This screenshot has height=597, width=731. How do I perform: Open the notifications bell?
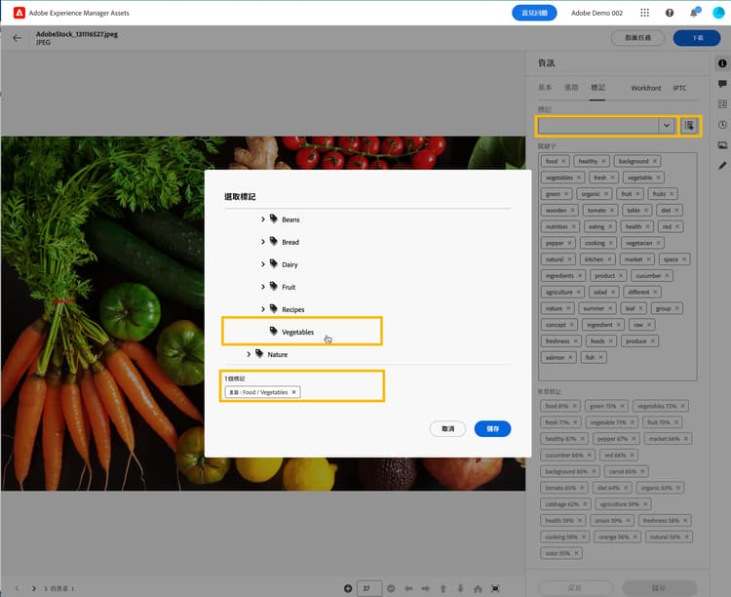[x=694, y=13]
